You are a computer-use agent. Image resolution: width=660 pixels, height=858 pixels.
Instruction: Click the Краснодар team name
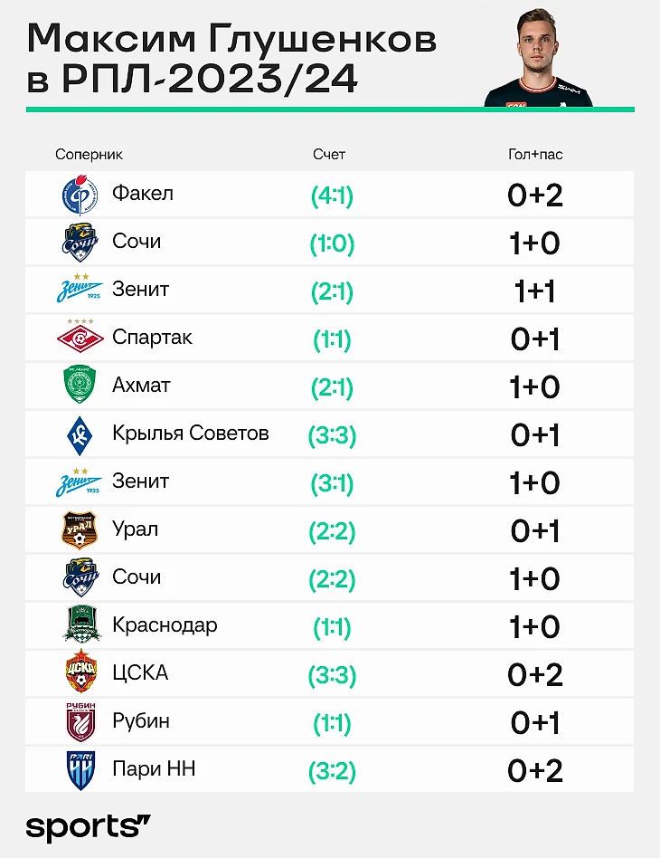click(165, 625)
